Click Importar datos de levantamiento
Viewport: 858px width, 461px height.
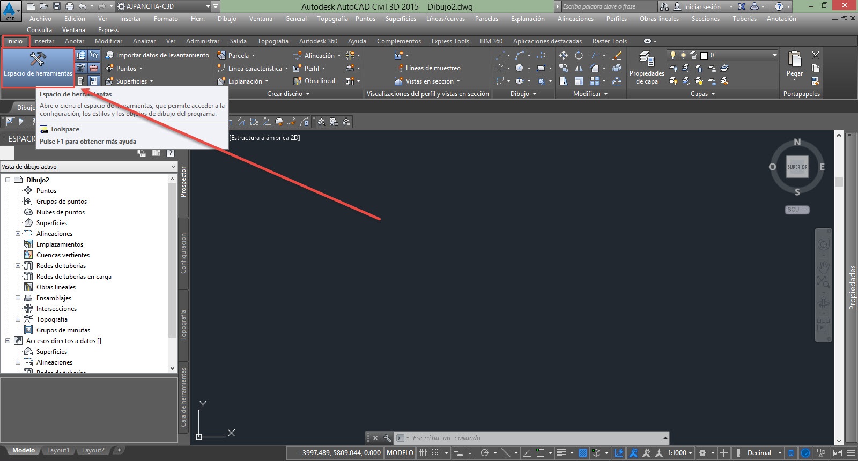coord(157,55)
